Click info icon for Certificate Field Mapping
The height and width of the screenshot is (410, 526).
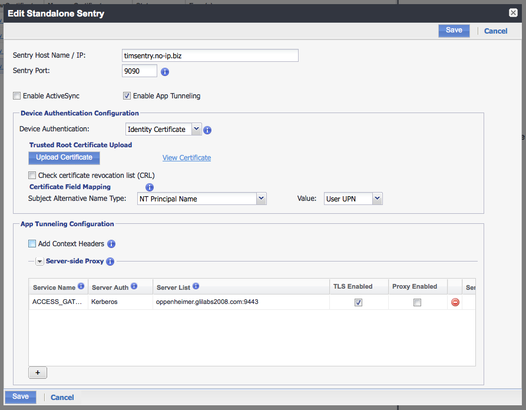coord(149,187)
